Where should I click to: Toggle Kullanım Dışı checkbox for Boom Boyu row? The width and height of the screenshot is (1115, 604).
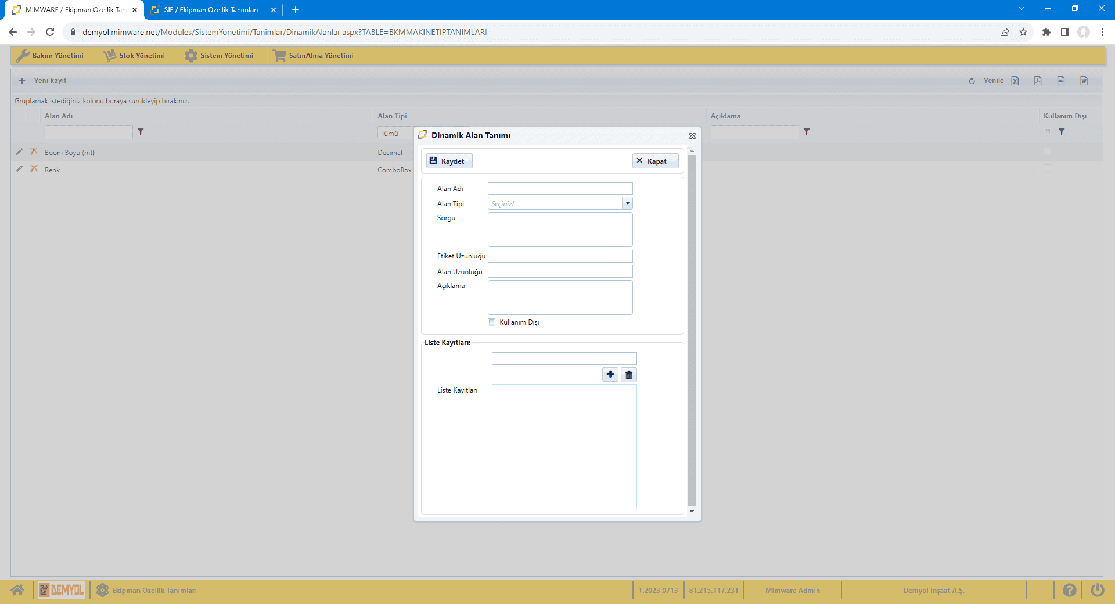pyautogui.click(x=1047, y=152)
